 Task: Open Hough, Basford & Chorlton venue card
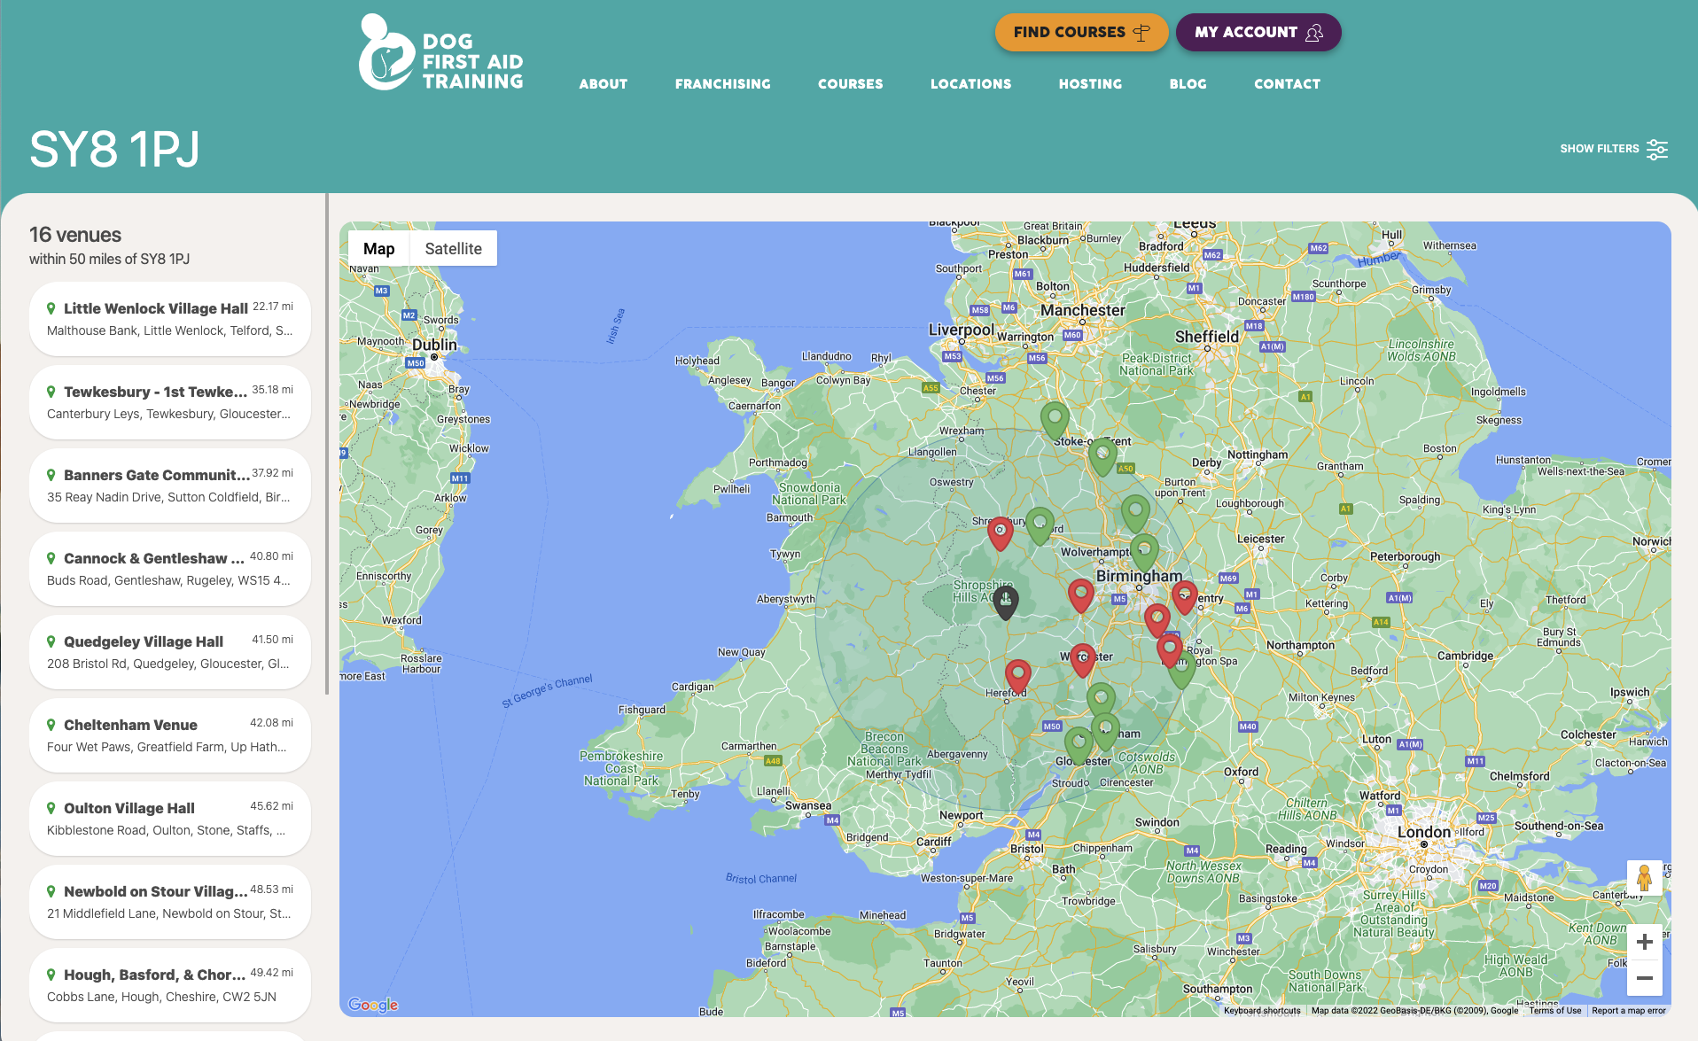(x=170, y=985)
